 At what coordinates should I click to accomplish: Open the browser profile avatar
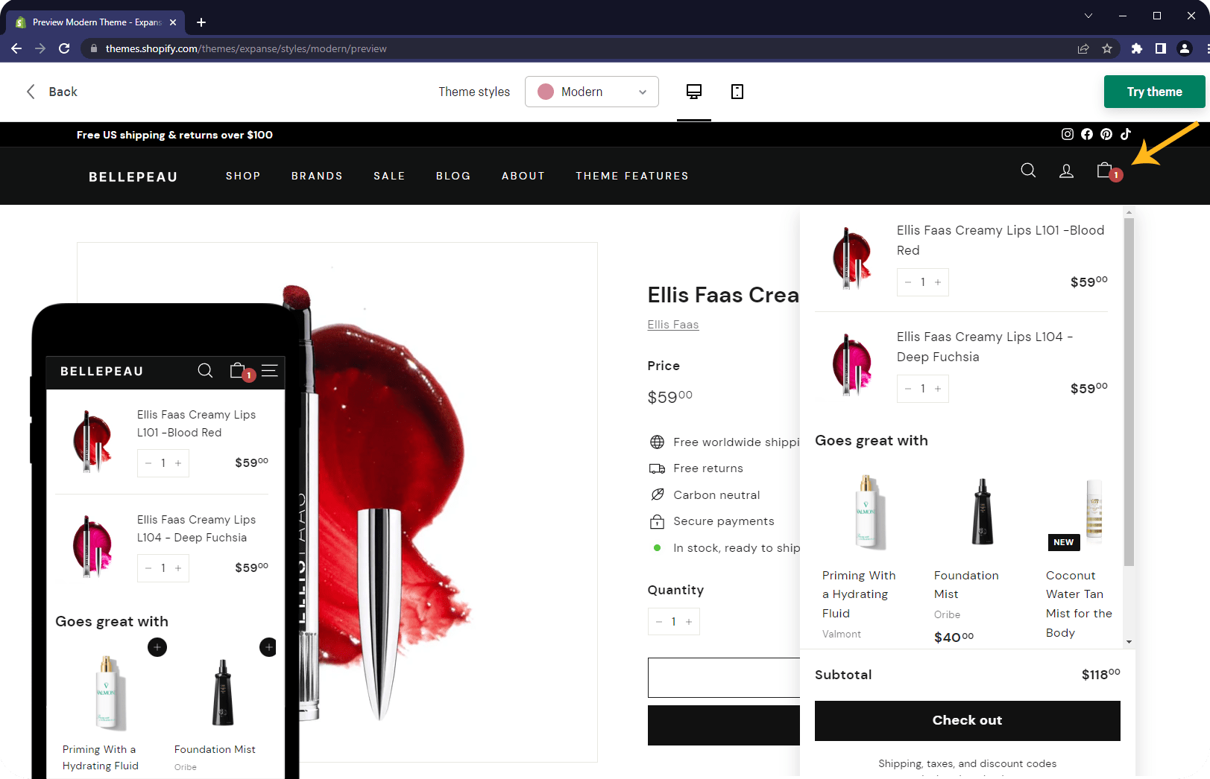[x=1185, y=48]
